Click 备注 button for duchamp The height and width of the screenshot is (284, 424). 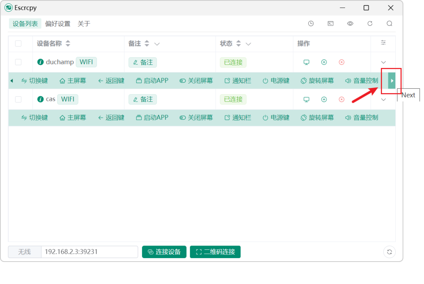click(143, 62)
